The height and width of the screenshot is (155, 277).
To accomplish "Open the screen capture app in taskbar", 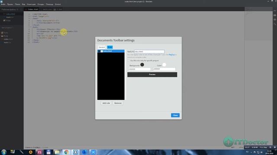I will coord(93,152).
